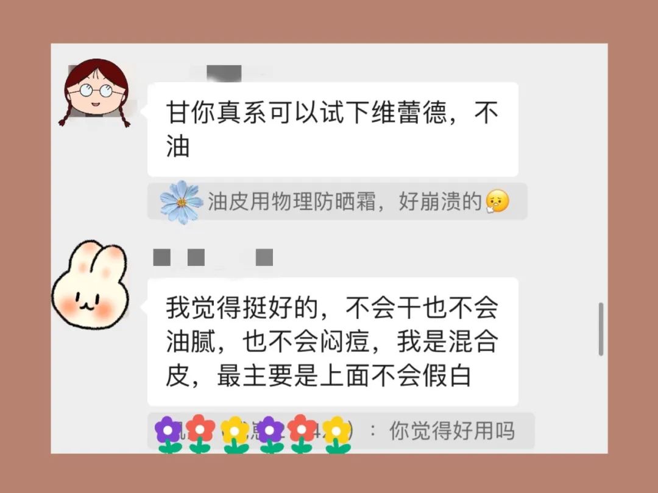This screenshot has width=658, height=493.
Task: Select the second purple flower sticker
Action: pos(270,435)
